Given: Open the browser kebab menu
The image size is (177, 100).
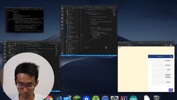Looking at the screenshot, I should pos(173,45).
